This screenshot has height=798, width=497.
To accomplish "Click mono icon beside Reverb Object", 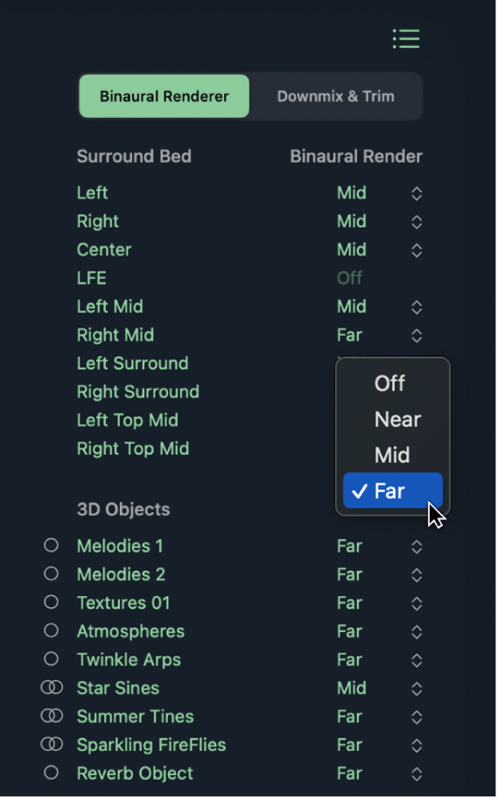I will click(51, 773).
